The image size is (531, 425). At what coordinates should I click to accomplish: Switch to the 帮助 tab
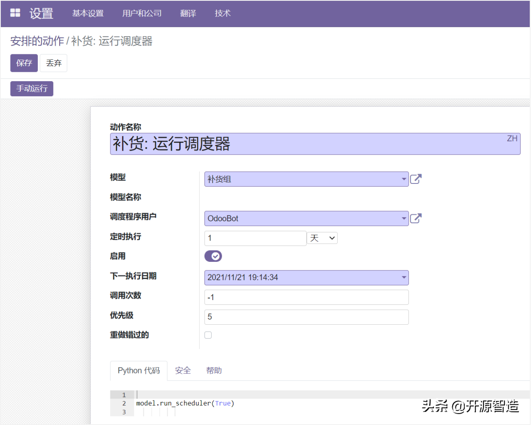tap(214, 371)
